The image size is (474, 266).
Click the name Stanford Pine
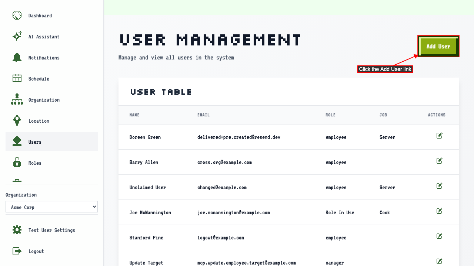click(146, 238)
